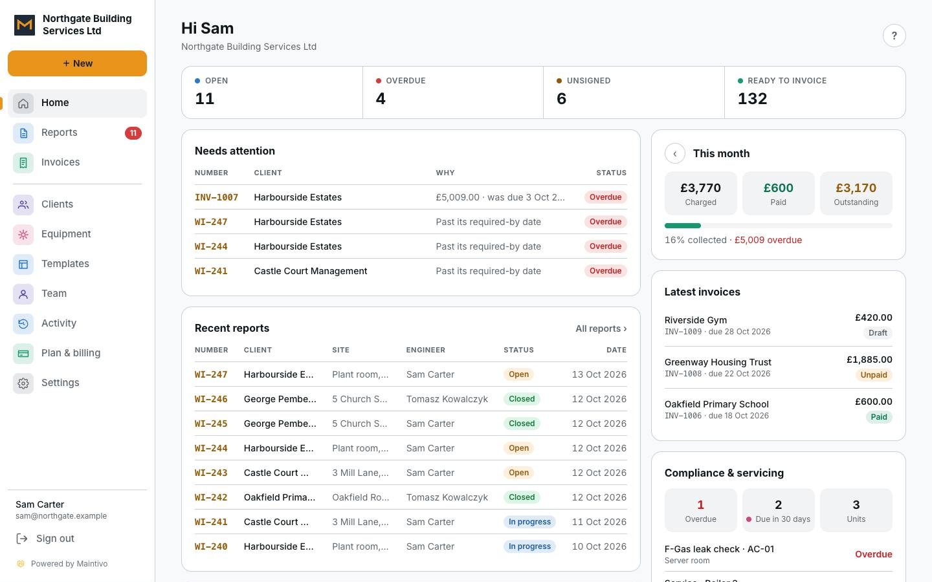The height and width of the screenshot is (582, 932).
Task: Click the Templates layout icon
Action: click(23, 264)
